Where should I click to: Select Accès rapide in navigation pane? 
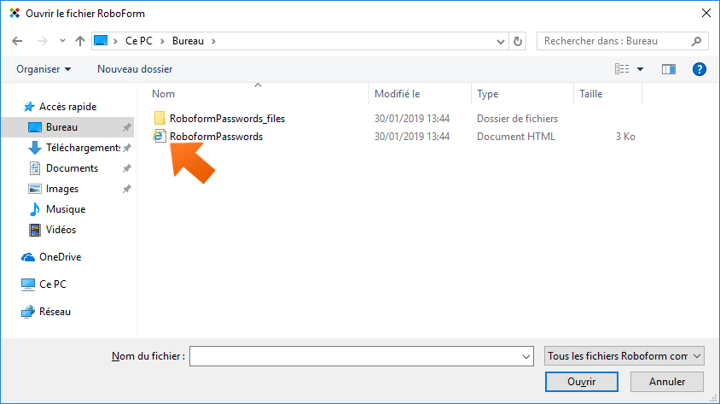68,107
